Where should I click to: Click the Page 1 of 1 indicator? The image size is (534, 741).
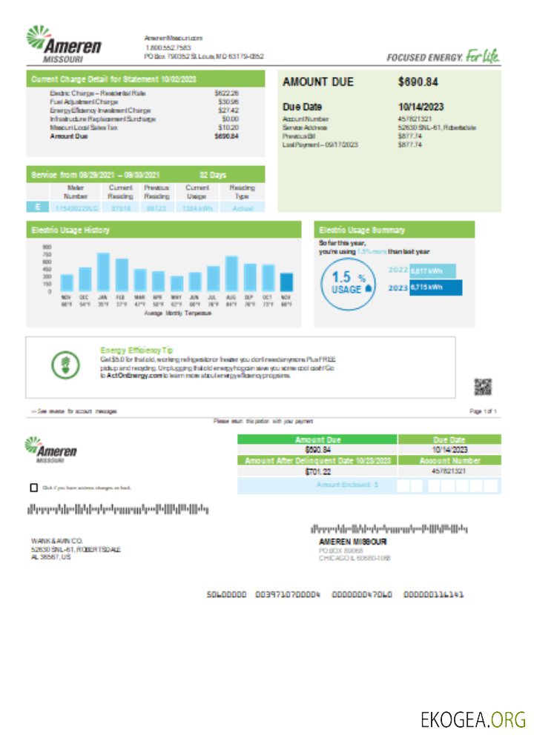(483, 411)
